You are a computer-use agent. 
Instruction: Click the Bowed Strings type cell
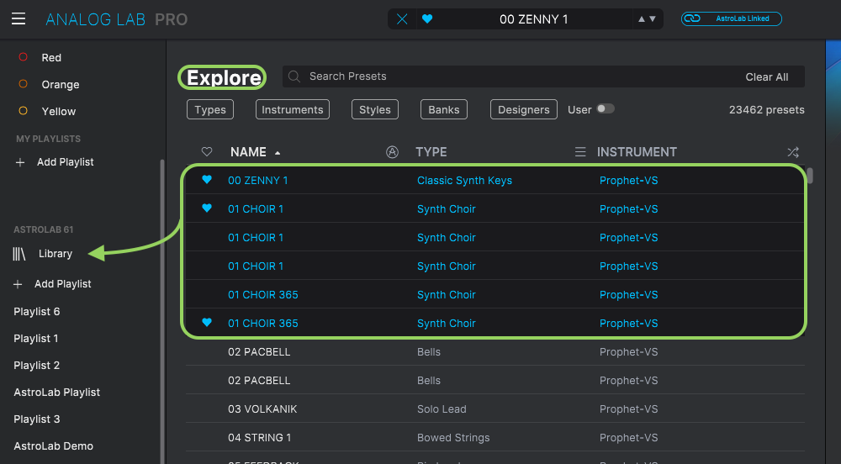(x=453, y=437)
